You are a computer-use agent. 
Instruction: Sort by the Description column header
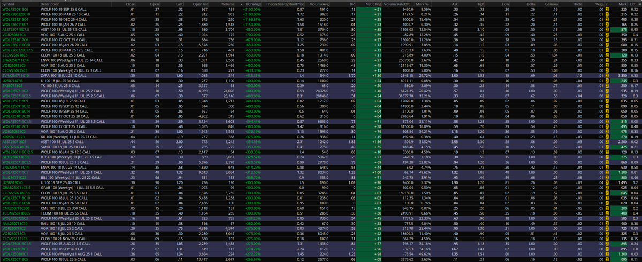(x=49, y=3)
